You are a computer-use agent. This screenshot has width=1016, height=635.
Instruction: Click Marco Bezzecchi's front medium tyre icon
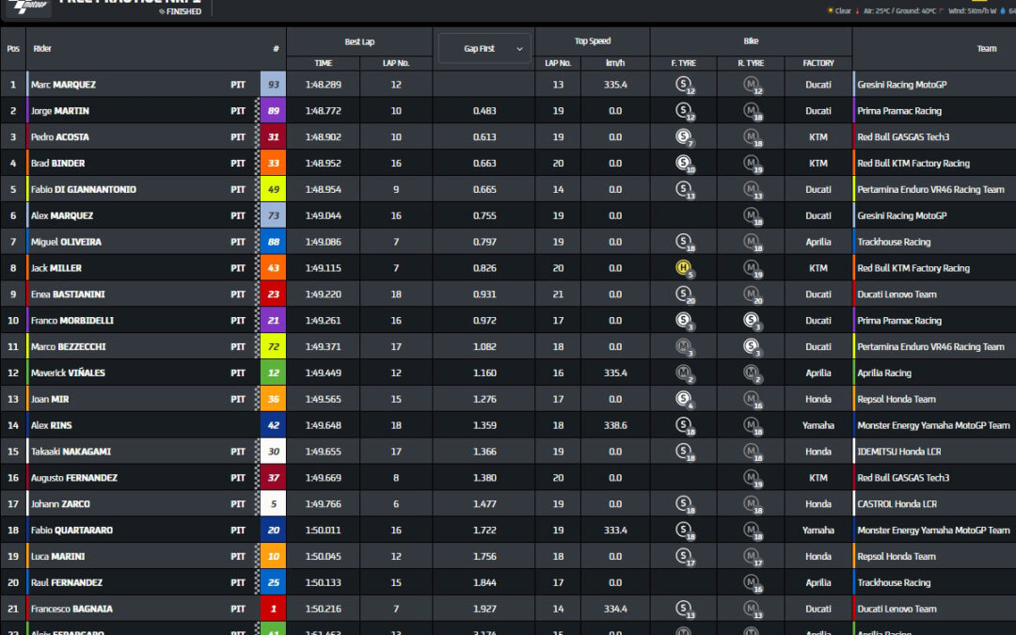coord(684,347)
